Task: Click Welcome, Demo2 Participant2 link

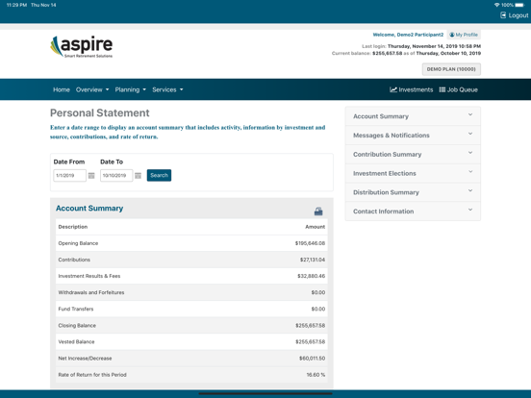Action: pyautogui.click(x=408, y=35)
